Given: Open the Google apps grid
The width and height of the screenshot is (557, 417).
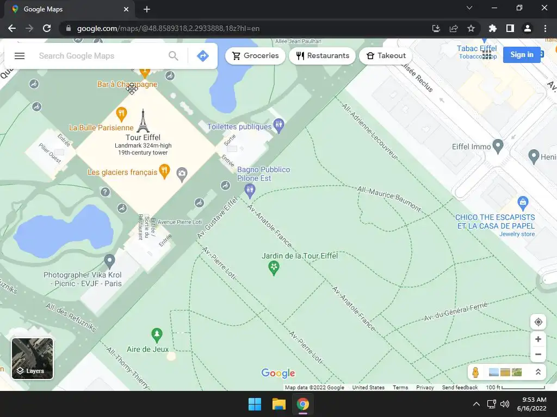Looking at the screenshot, I should [487, 55].
